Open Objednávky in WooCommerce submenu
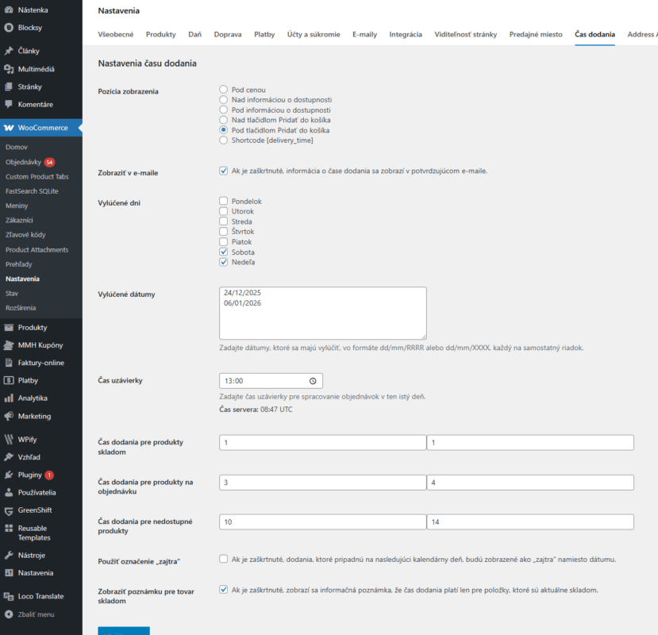The height and width of the screenshot is (635, 658). [22, 162]
